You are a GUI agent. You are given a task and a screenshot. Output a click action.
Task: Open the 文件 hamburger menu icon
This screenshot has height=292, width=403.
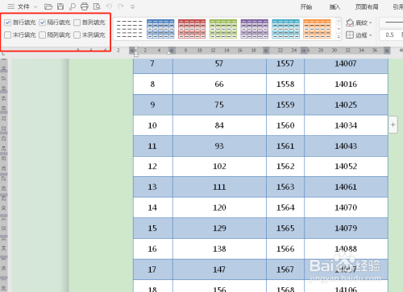11,6
